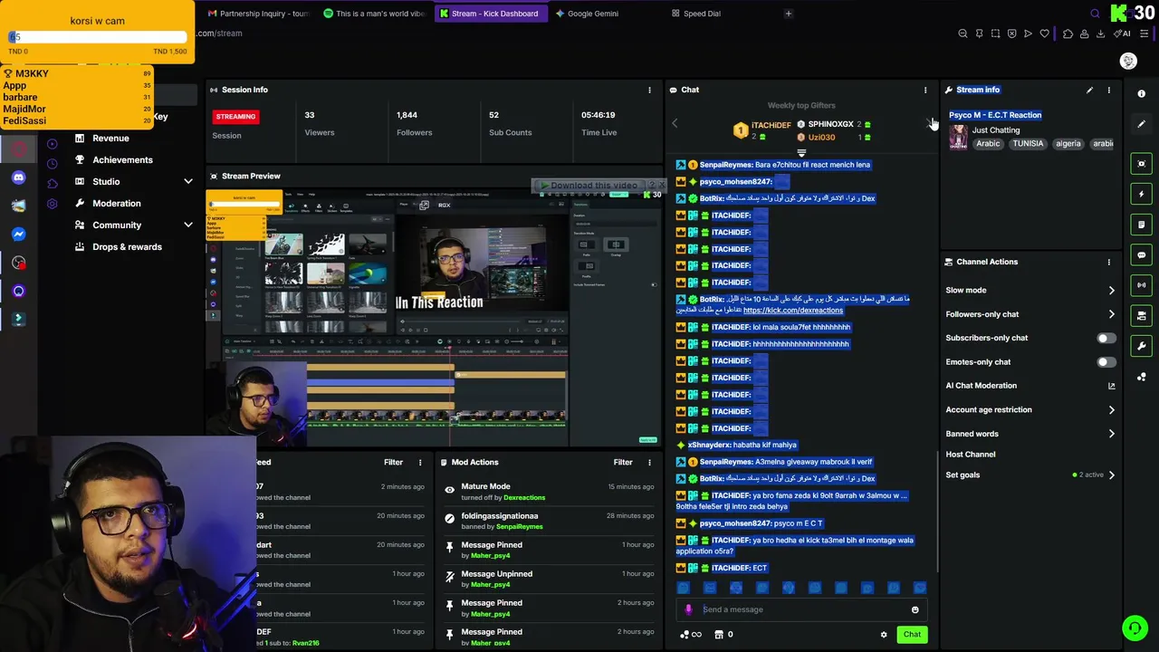The width and height of the screenshot is (1159, 652).
Task: Click the note icon in right rail
Action: [x=1141, y=225]
